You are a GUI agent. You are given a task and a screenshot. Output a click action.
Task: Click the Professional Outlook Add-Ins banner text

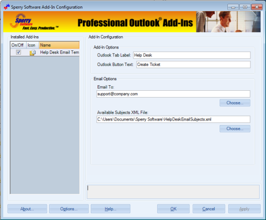(135, 23)
